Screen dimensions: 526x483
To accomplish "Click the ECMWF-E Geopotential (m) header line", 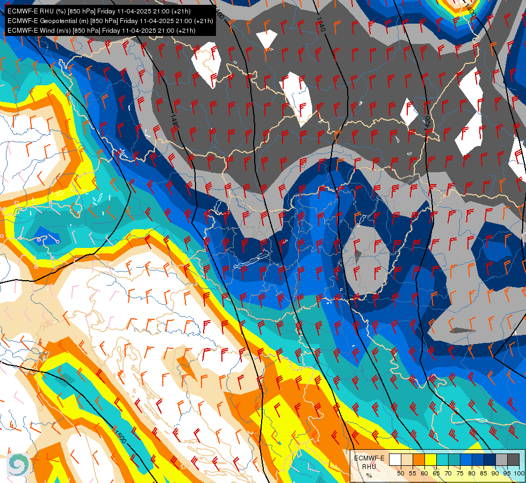I will tap(110, 21).
